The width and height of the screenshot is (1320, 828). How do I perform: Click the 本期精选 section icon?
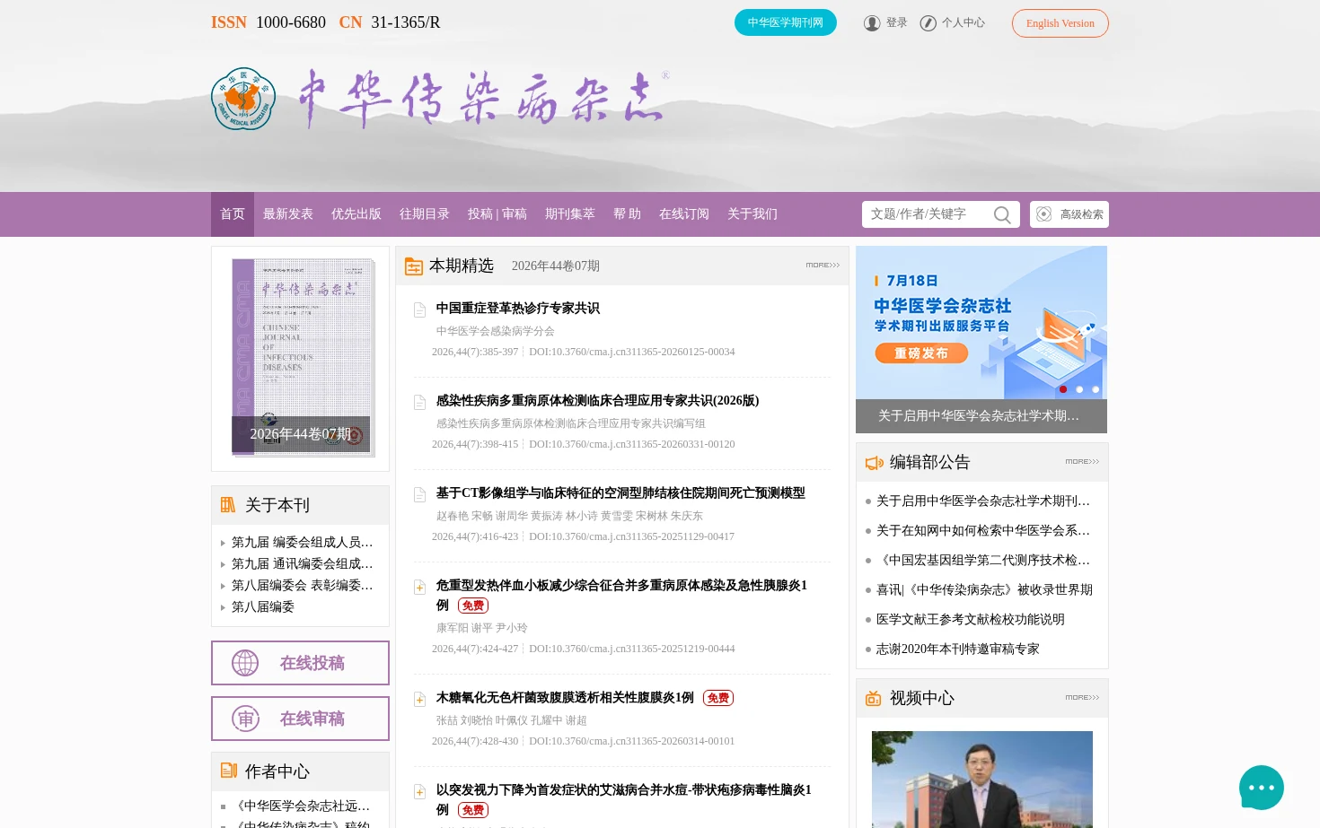(x=414, y=266)
